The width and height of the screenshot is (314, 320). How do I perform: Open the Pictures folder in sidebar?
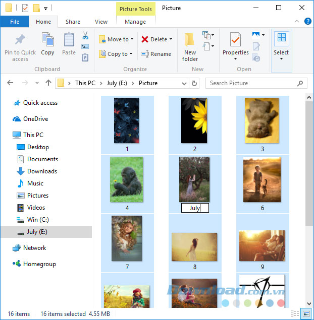coord(33,196)
